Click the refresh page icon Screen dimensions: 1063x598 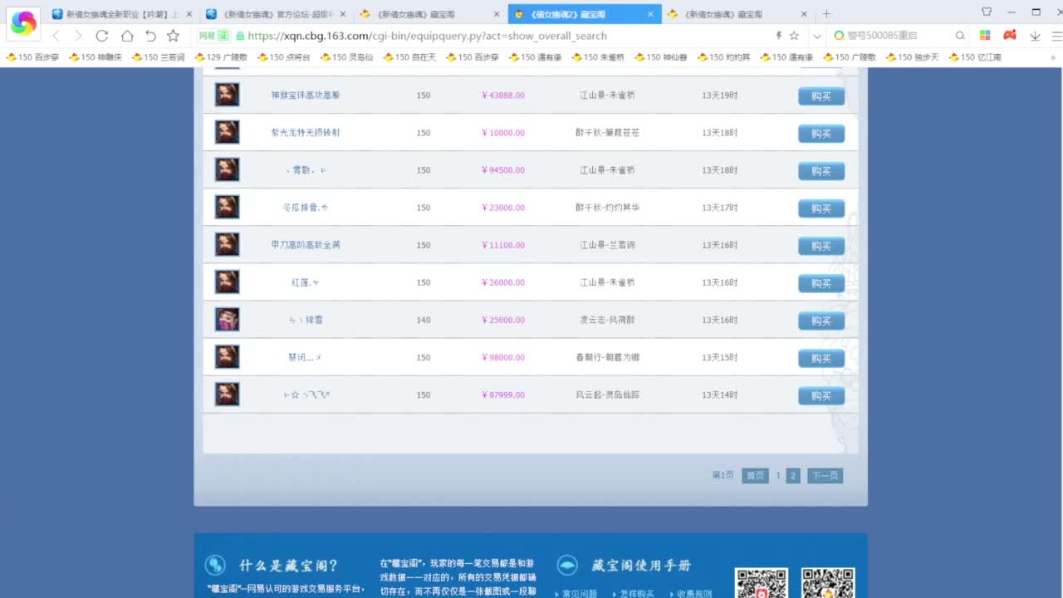[102, 36]
